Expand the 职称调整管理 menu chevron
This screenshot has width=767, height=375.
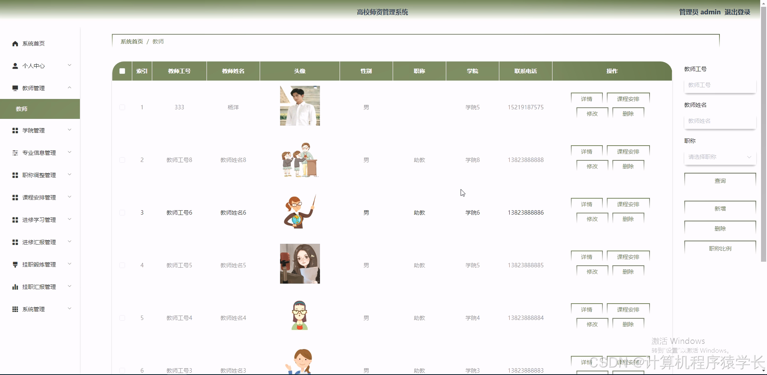point(70,175)
